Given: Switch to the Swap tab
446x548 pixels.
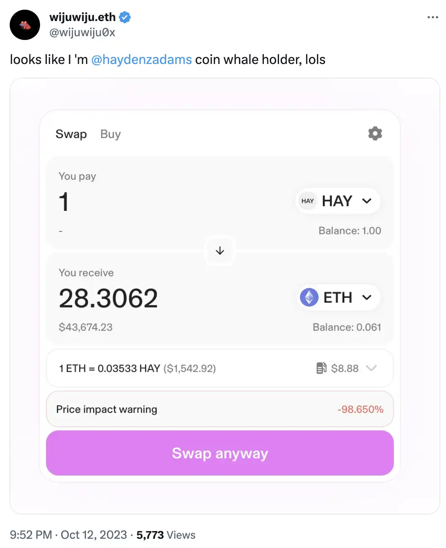Looking at the screenshot, I should point(71,134).
